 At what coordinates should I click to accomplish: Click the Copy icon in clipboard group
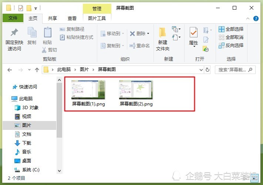pos(32,32)
